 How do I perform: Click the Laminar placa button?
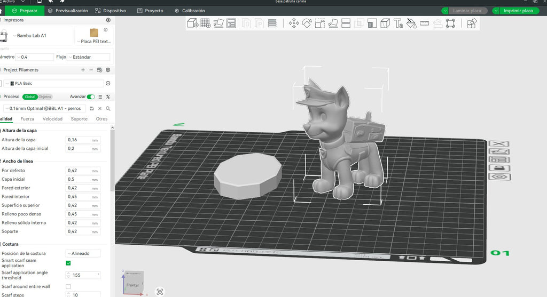click(467, 11)
